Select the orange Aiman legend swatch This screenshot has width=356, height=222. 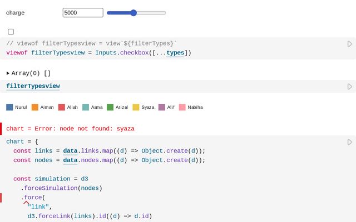pos(35,107)
